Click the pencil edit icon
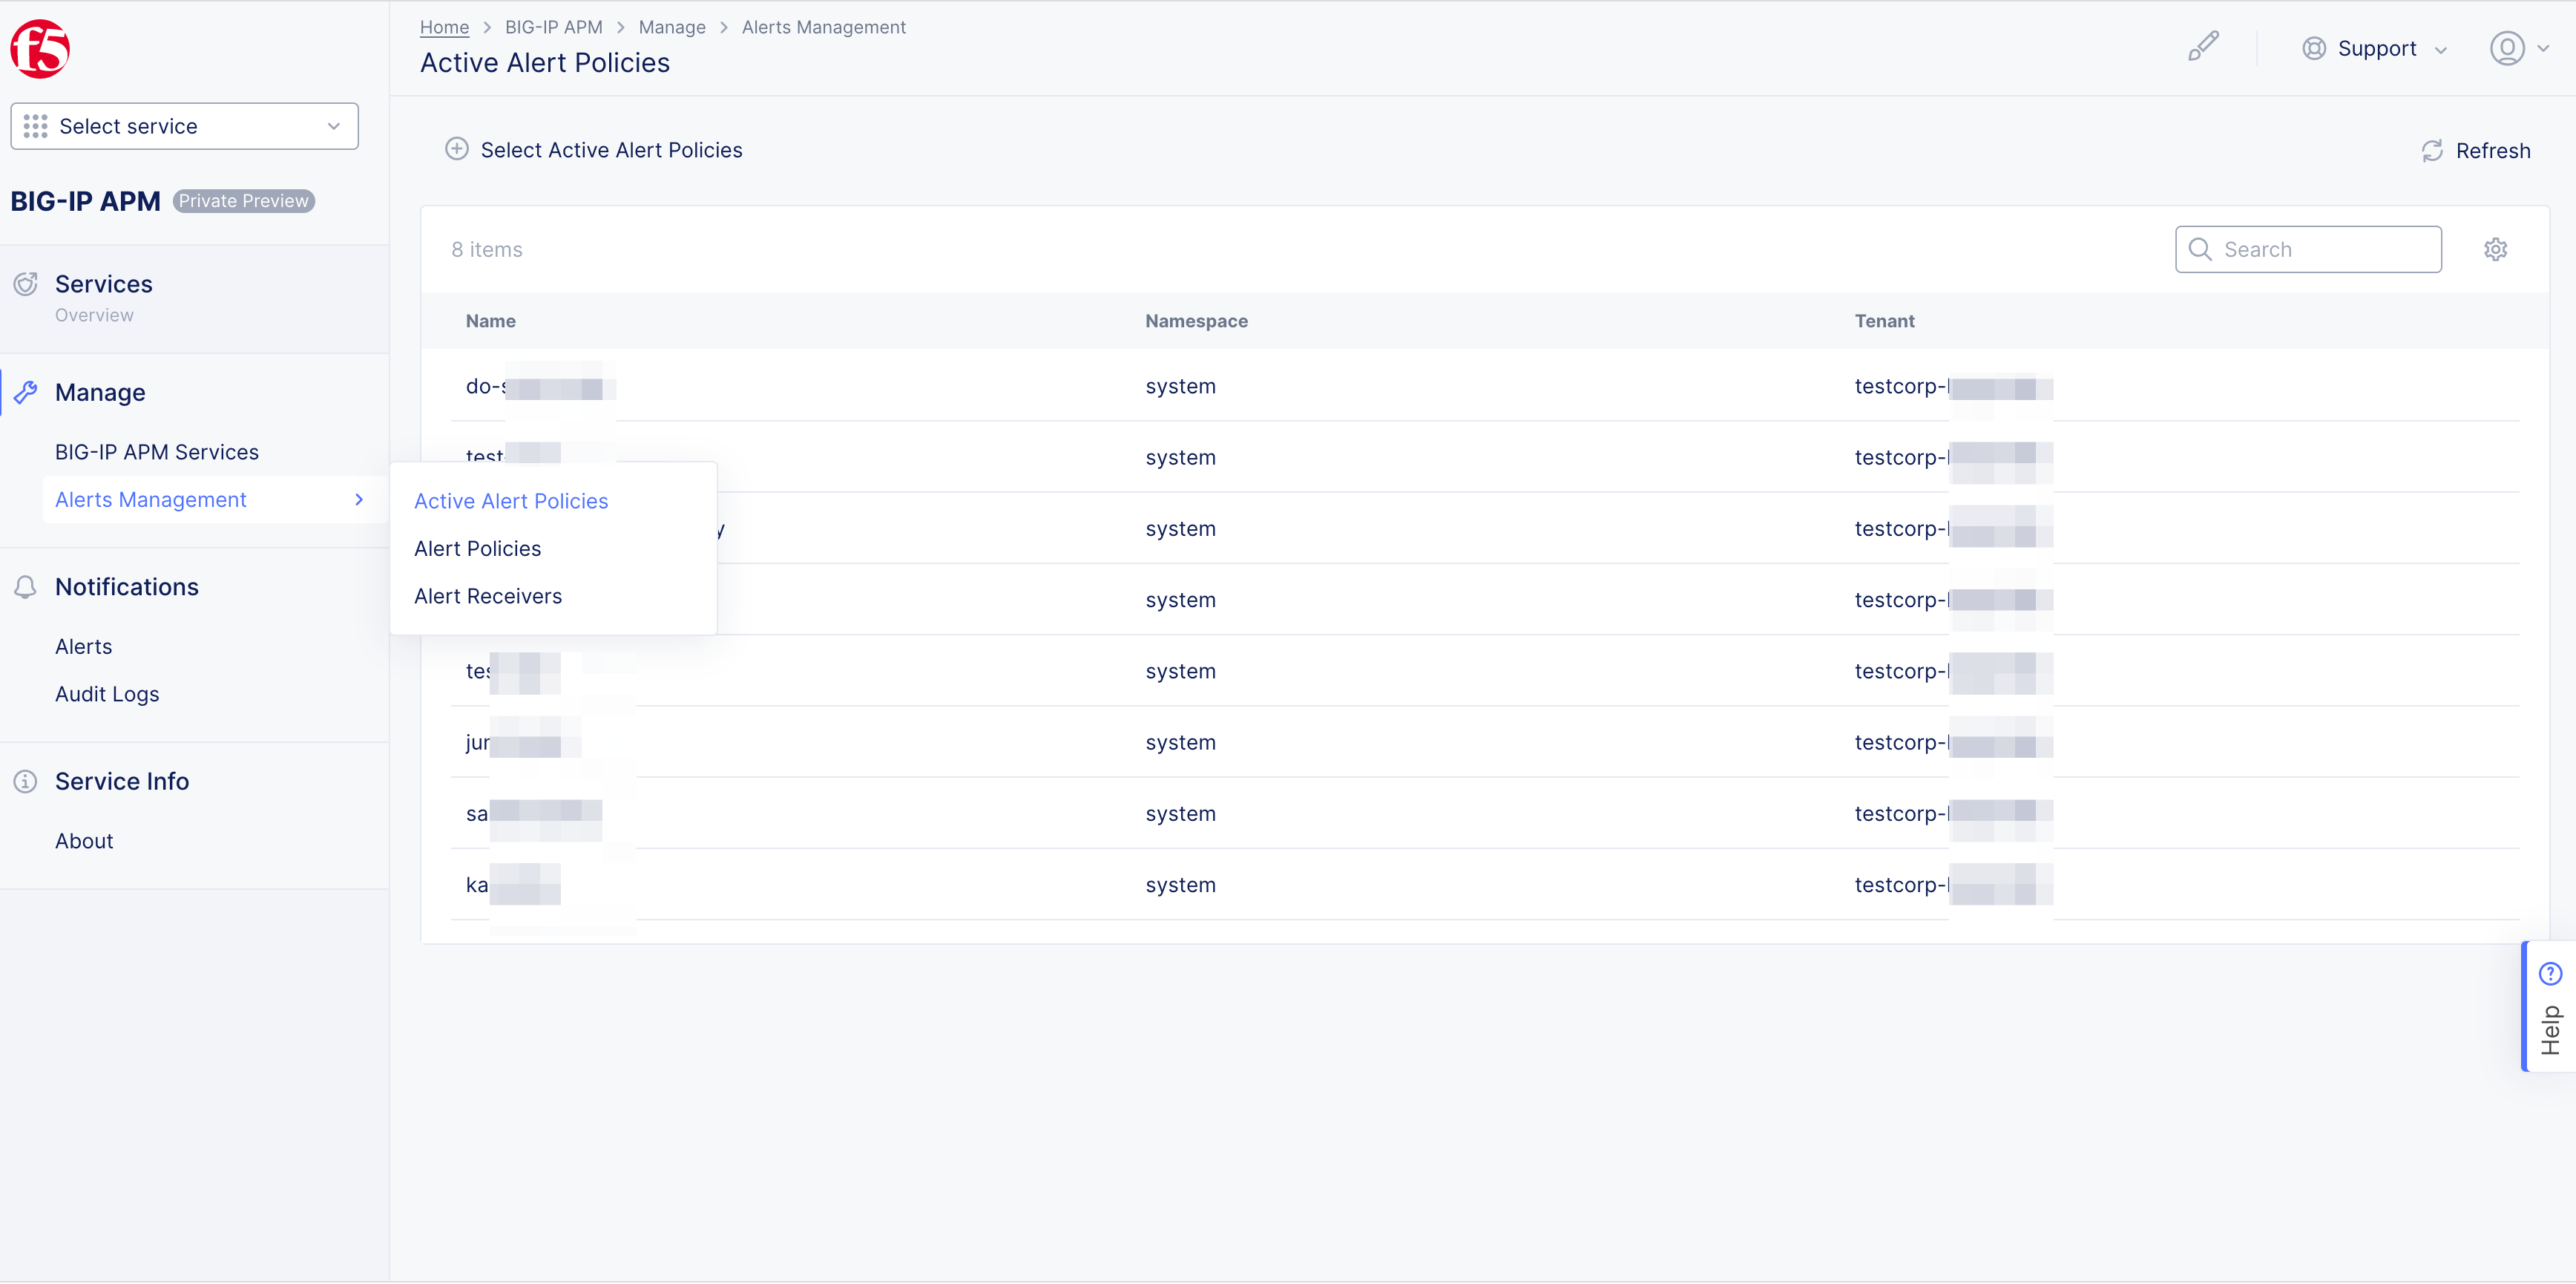Screen dimensions: 2576x1284 pos(2203,46)
